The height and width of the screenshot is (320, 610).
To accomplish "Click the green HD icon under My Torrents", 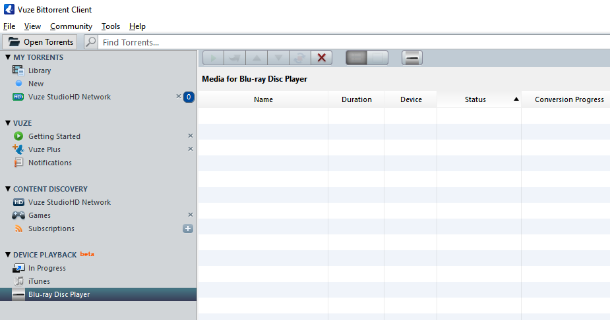I will (18, 97).
